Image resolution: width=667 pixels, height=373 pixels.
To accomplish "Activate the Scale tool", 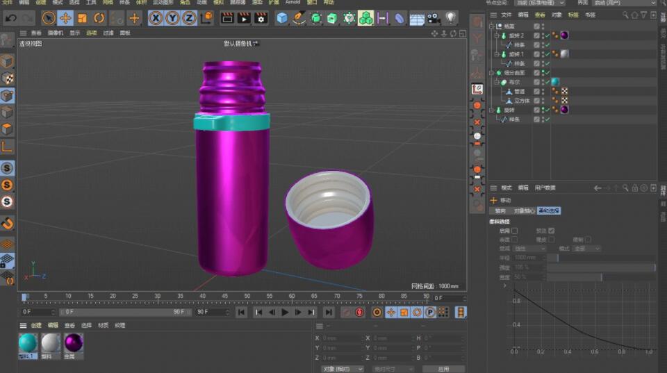I will click(x=82, y=18).
